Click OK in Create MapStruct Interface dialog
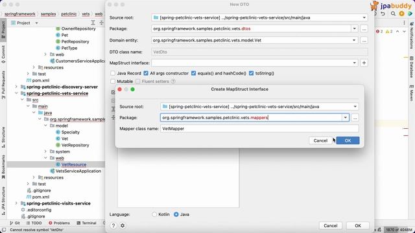 click(348, 140)
